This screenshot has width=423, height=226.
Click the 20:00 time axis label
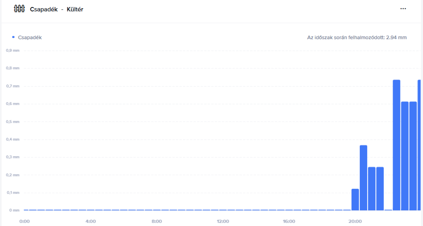click(355, 221)
